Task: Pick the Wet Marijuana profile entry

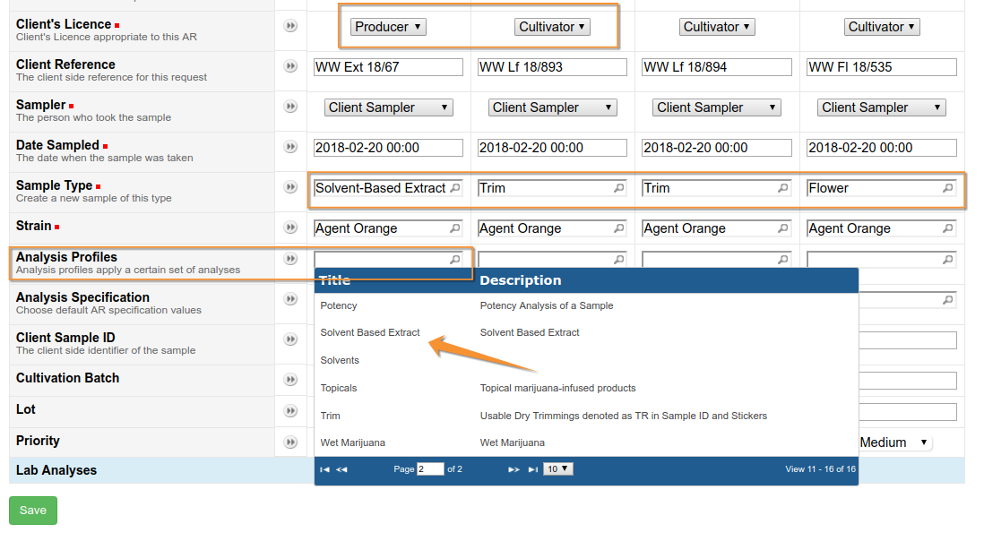Action: tap(353, 442)
